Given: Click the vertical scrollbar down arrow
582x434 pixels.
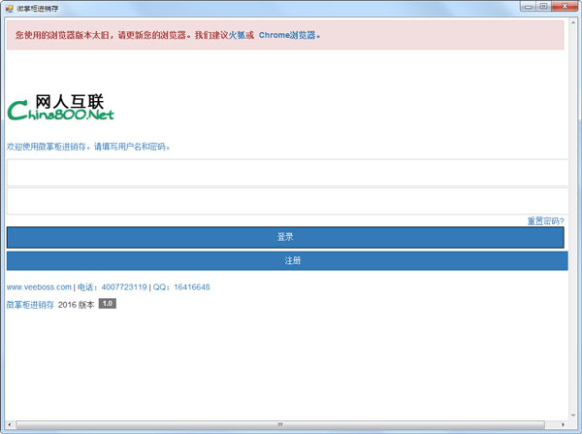Looking at the screenshot, I should (573, 416).
